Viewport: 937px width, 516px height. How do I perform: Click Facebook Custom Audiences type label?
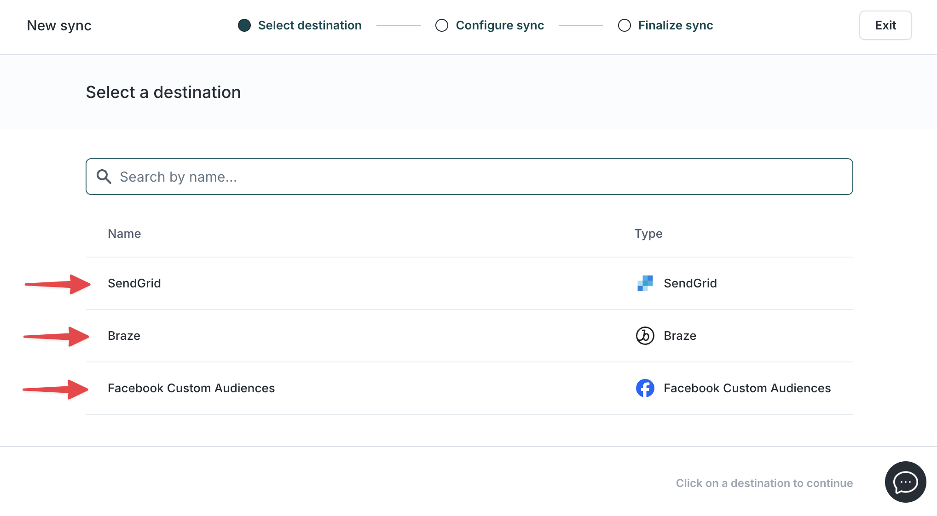(x=746, y=388)
